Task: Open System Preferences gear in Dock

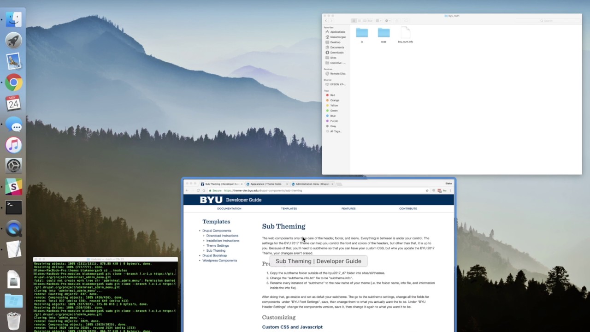Action: (13, 166)
